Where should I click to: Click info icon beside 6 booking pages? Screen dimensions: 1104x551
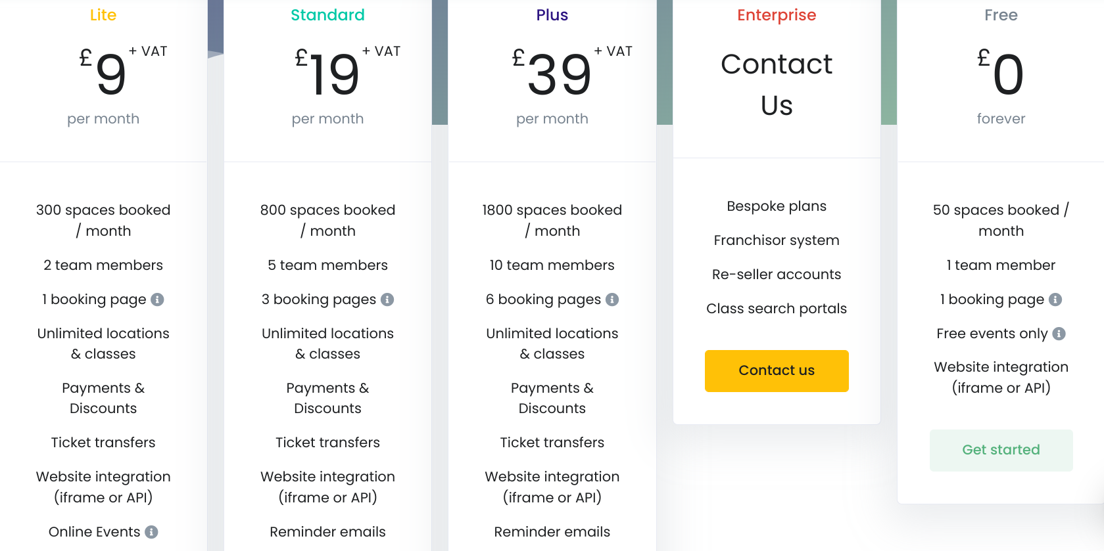tap(612, 299)
